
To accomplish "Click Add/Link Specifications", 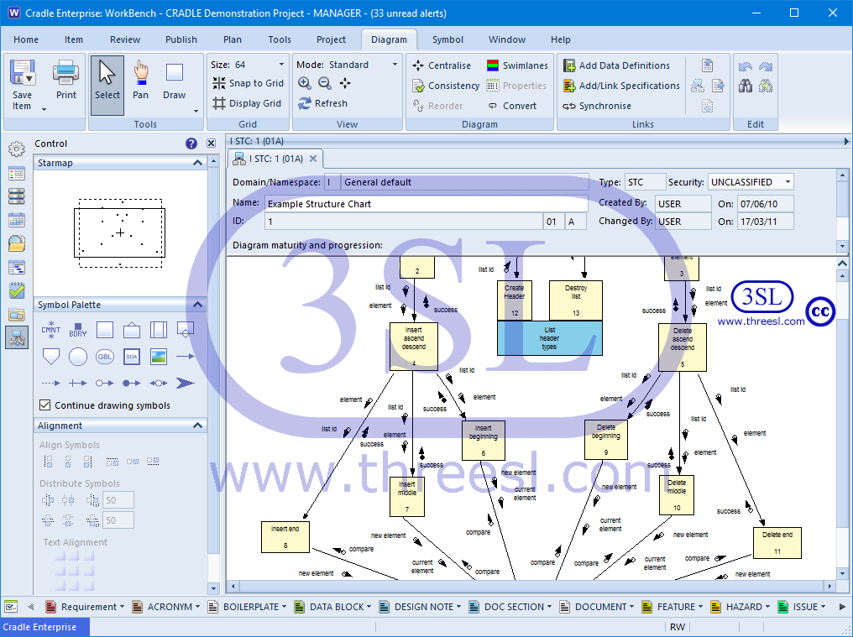I will click(x=621, y=86).
